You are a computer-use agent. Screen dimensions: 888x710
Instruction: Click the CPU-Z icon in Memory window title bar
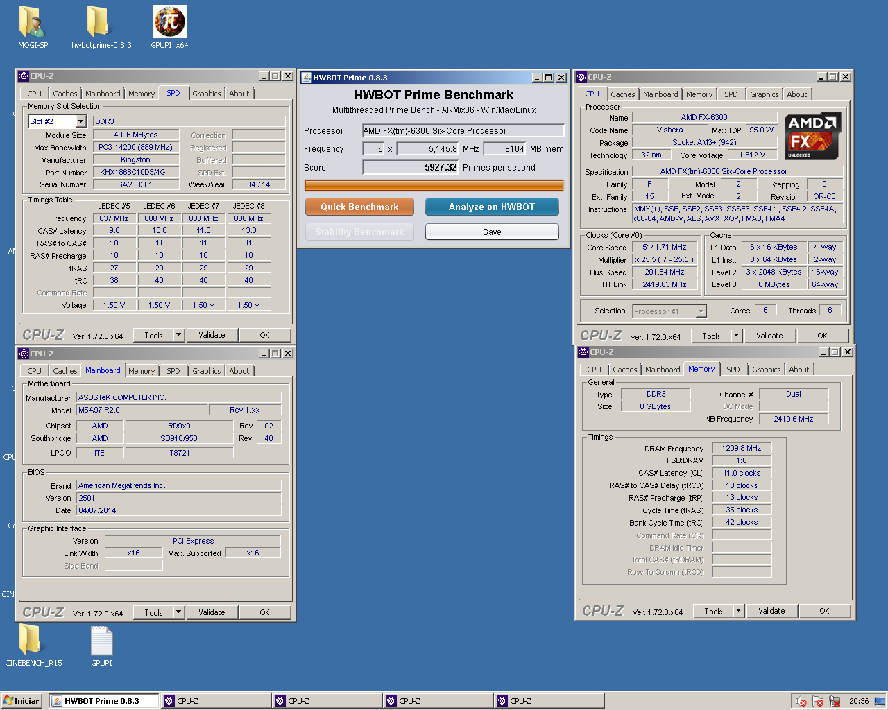[583, 352]
